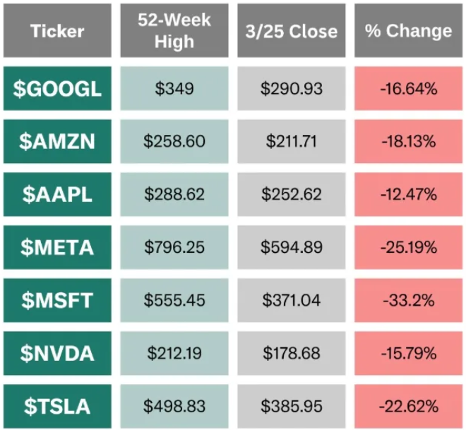This screenshot has width=466, height=430.
Task: Select the $TSLA ticker cell
Action: (57, 406)
